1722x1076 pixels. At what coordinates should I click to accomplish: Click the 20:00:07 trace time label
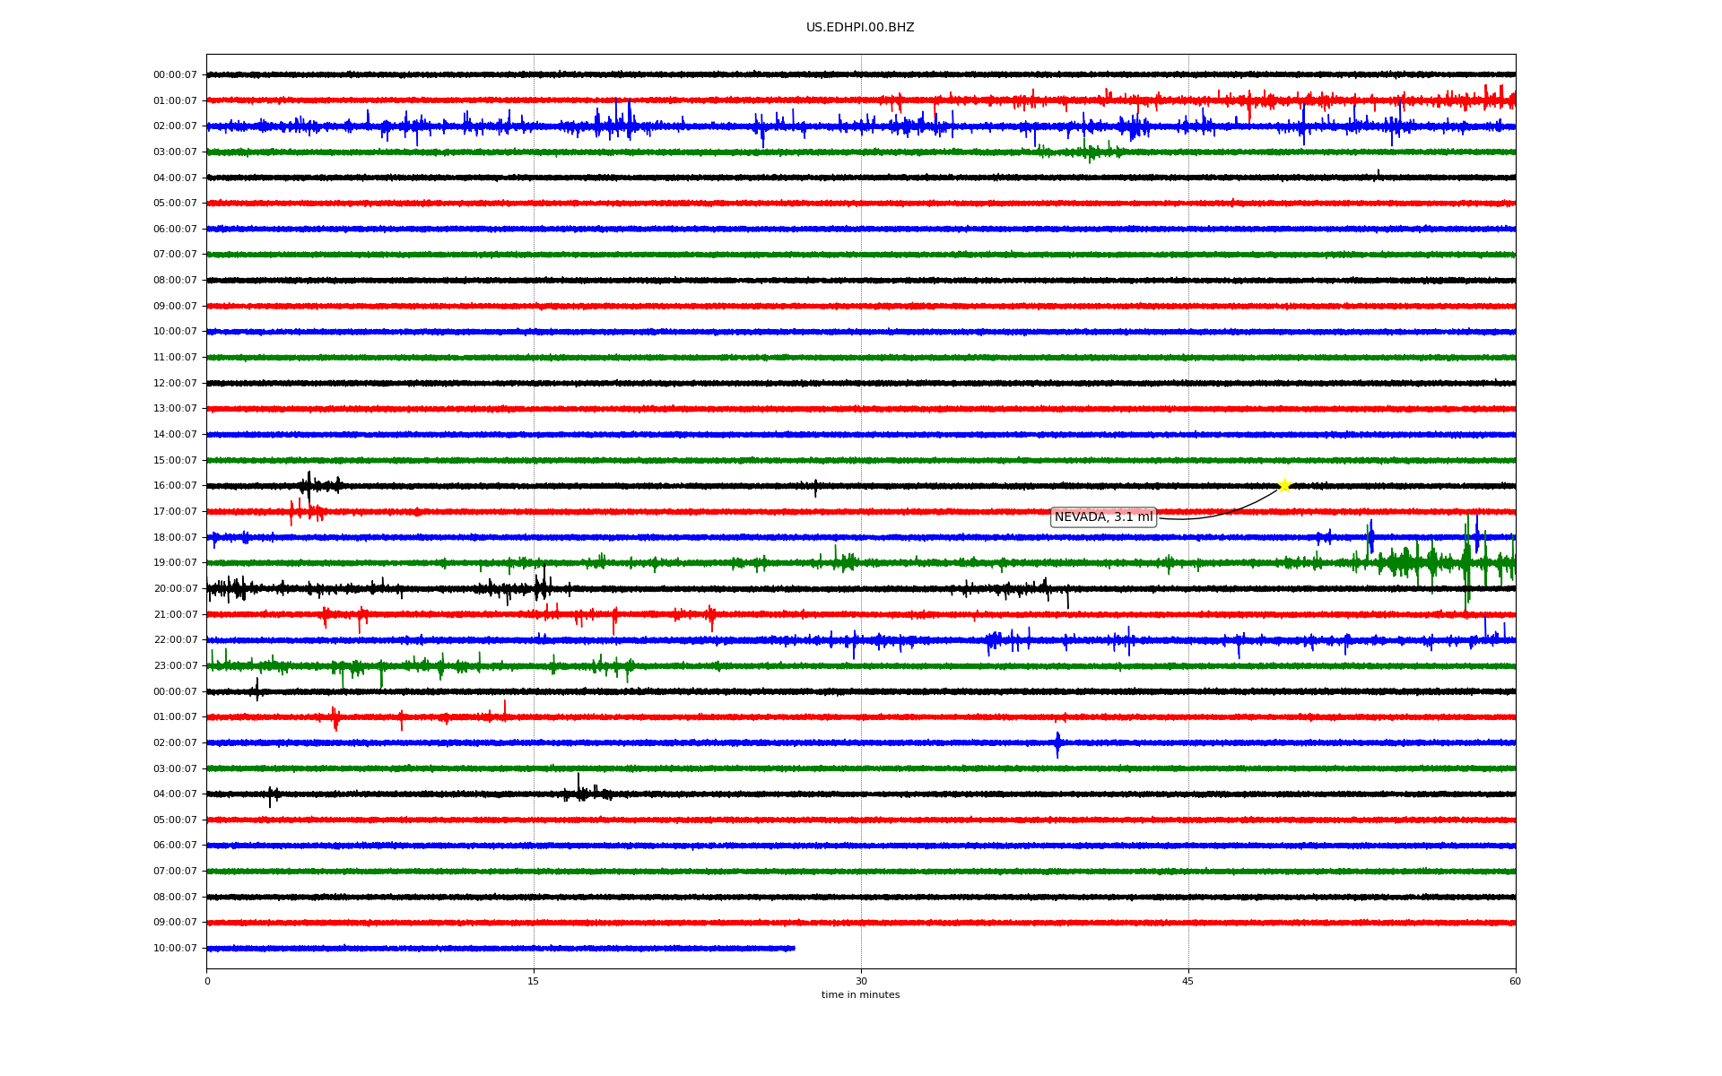(x=175, y=589)
